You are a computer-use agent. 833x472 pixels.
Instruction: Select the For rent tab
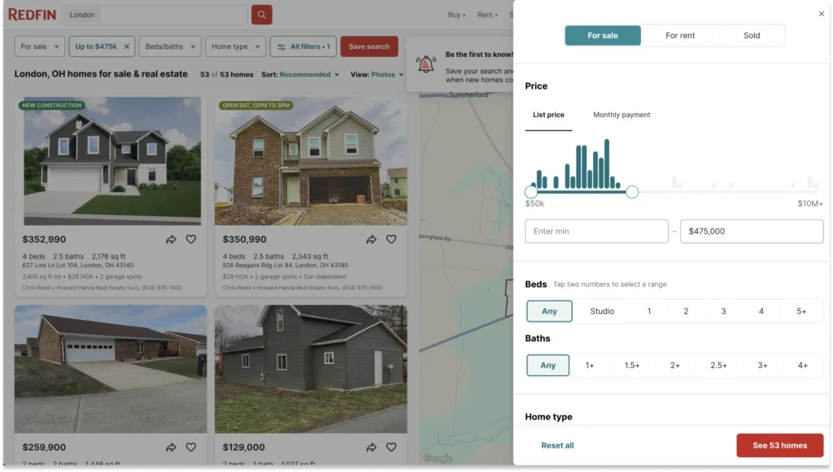tap(680, 36)
